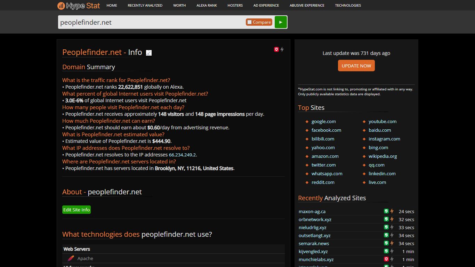Open the HOME menu item
The image size is (475, 267).
[x=112, y=6]
